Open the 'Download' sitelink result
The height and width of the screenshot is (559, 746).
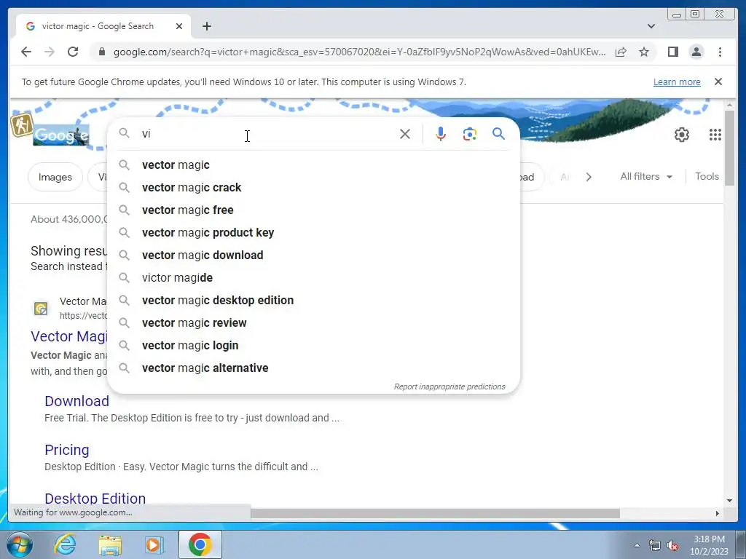[x=76, y=401]
